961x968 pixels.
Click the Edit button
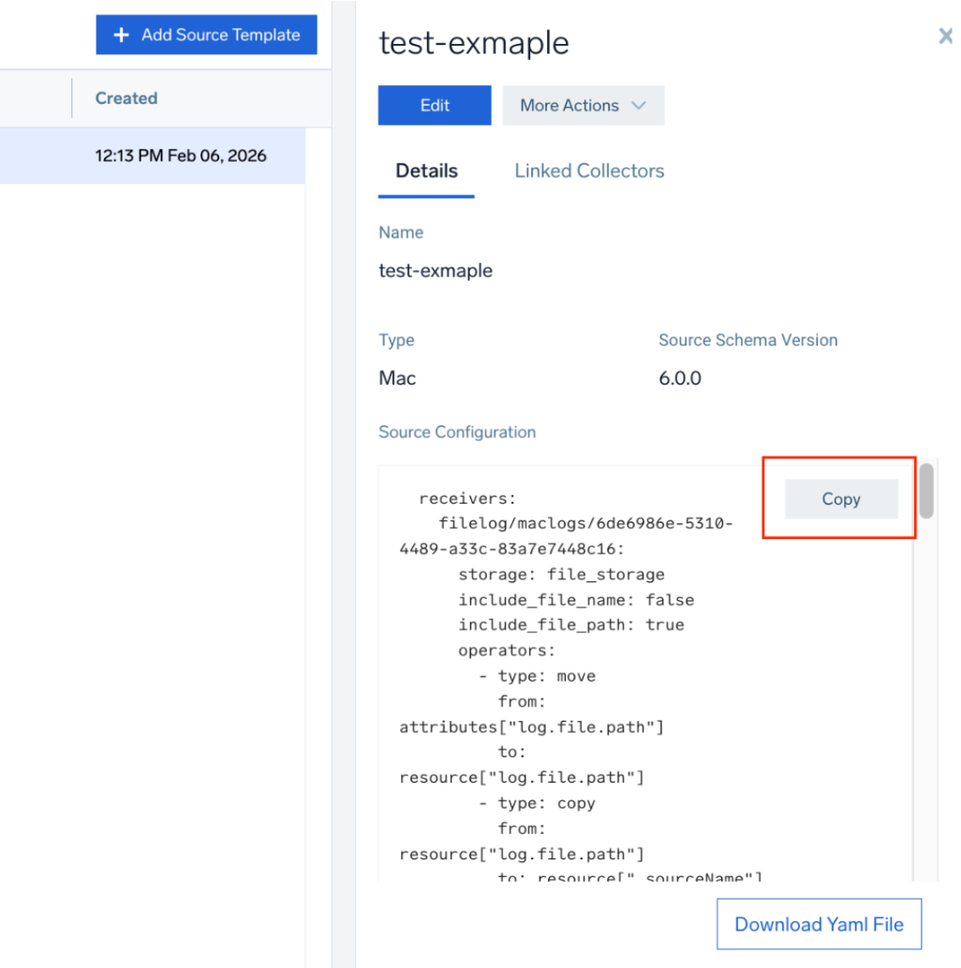pos(435,106)
